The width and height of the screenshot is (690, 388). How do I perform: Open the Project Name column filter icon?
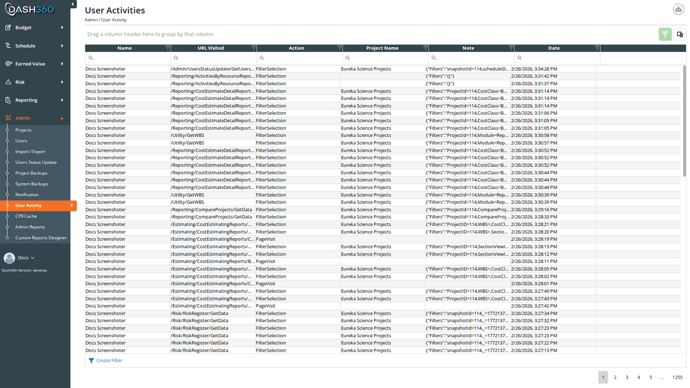coord(425,48)
